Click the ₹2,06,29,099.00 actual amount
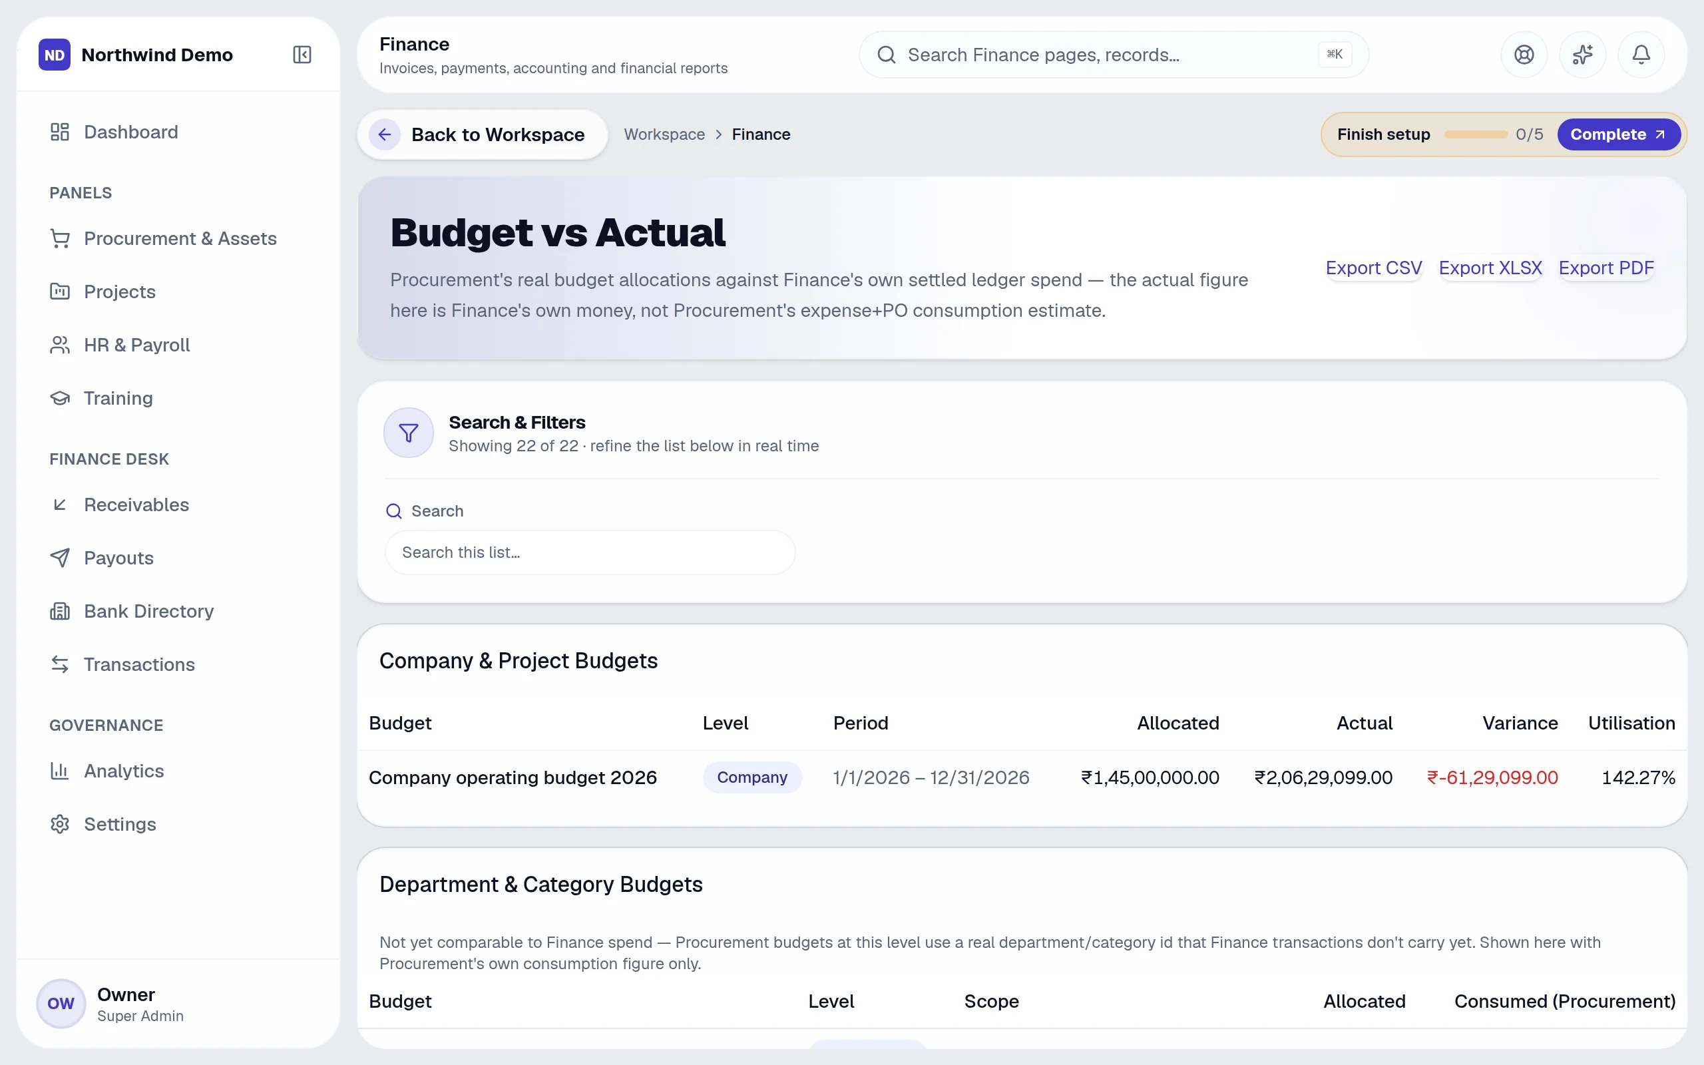The width and height of the screenshot is (1704, 1065). pos(1323,777)
